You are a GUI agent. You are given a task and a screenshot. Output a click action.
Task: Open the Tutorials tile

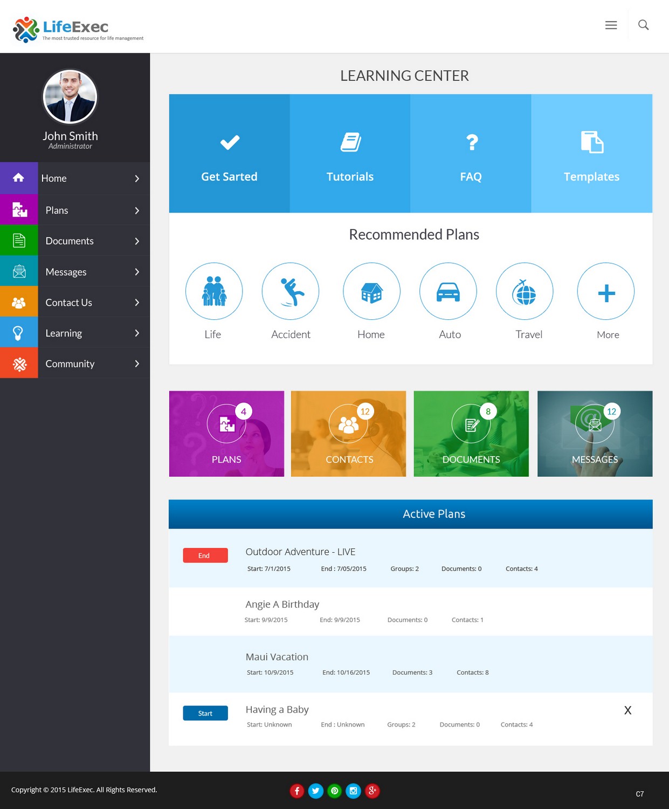point(350,153)
